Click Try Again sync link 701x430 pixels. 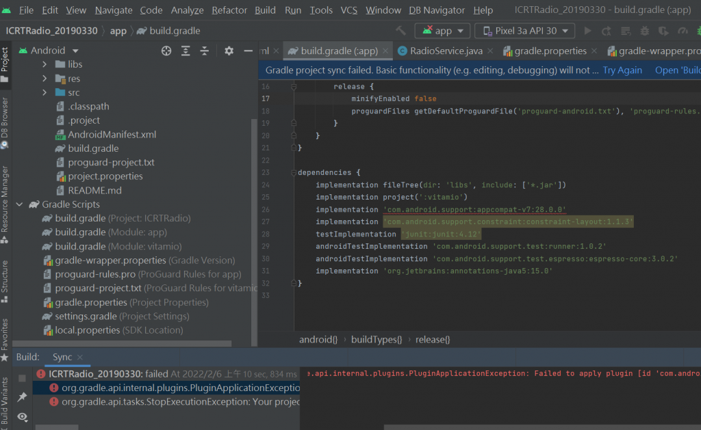coord(622,70)
